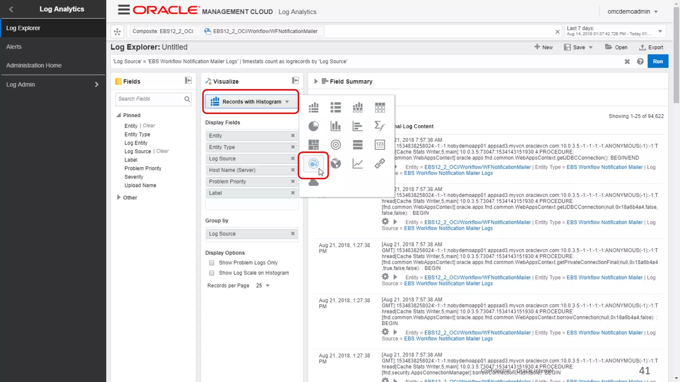
Task: Remove Entity from Display Fields
Action: 293,136
